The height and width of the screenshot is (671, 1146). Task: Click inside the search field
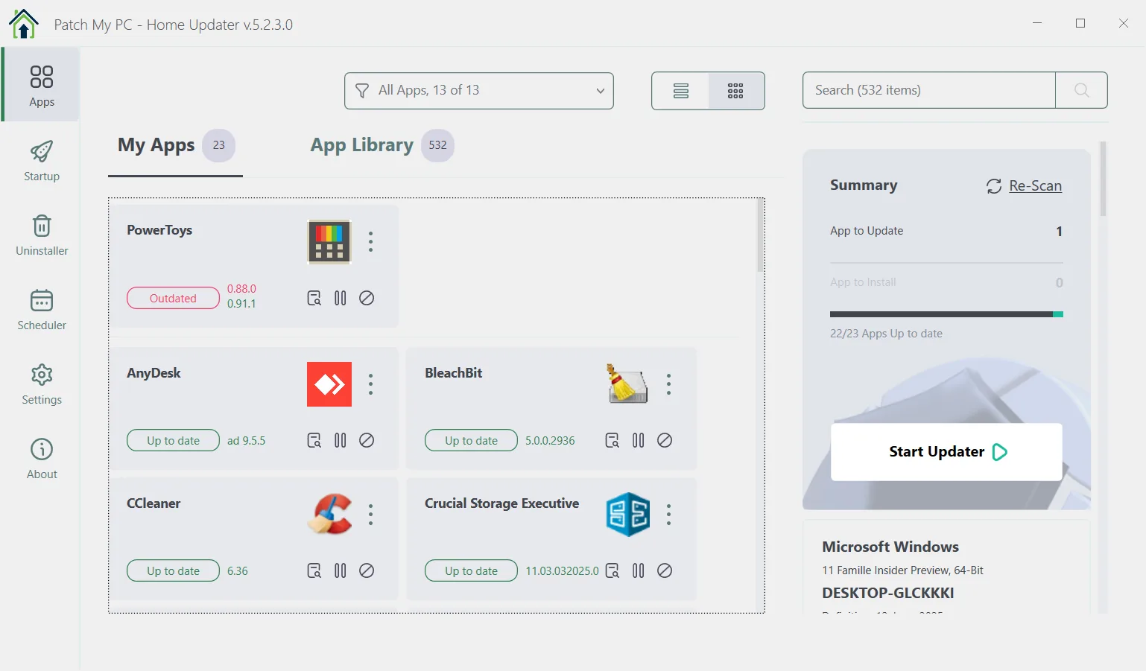[x=928, y=90]
